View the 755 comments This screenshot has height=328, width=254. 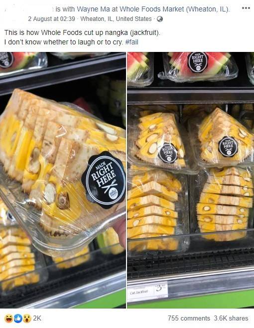[189, 319]
